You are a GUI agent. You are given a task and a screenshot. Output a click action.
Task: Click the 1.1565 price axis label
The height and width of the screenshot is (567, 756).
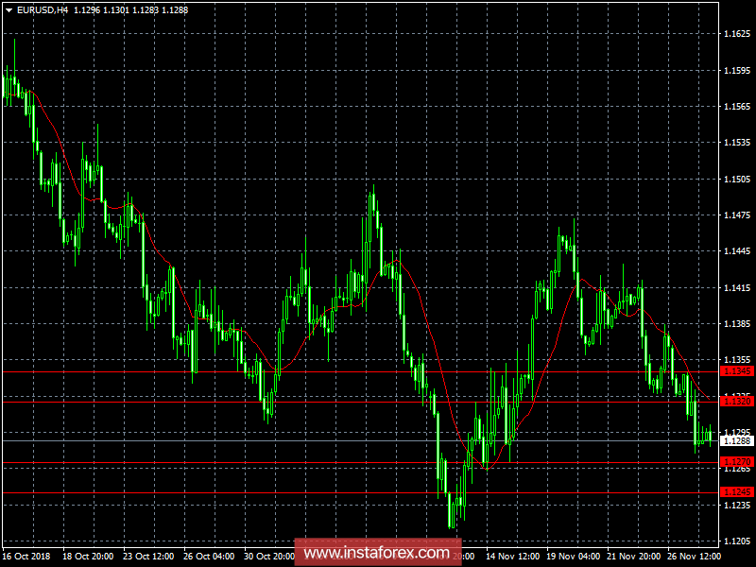(737, 107)
